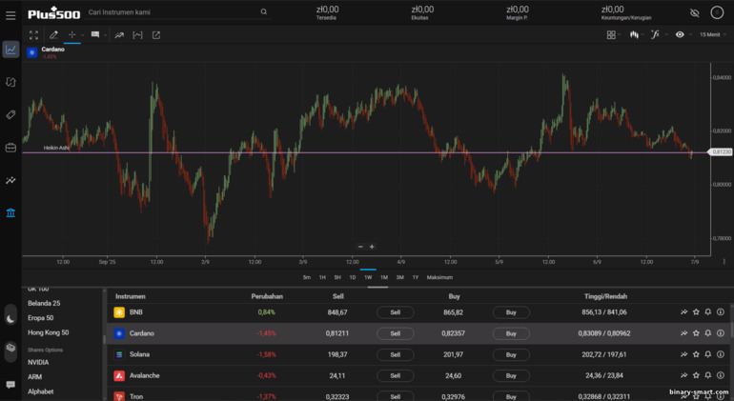This screenshot has height=401, width=734.
Task: Click the Plus500 logo
Action: coord(53,13)
